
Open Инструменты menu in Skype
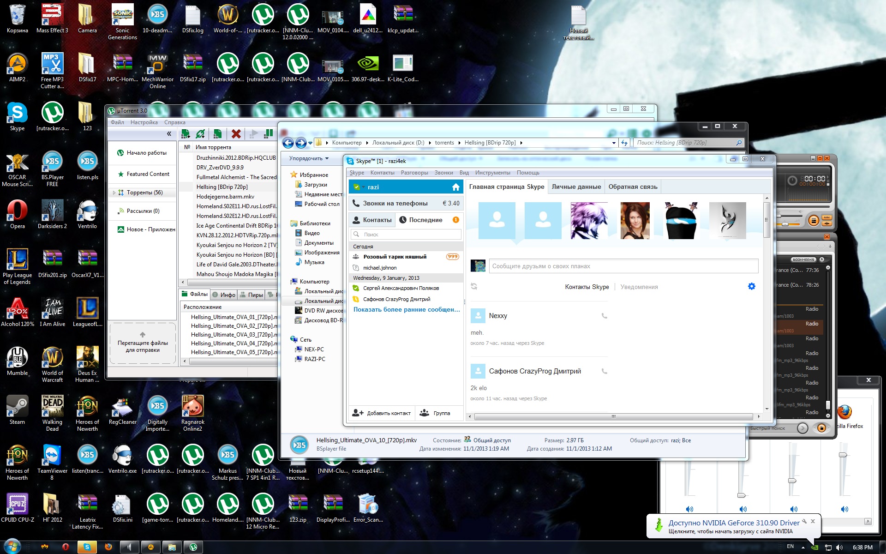click(x=492, y=173)
